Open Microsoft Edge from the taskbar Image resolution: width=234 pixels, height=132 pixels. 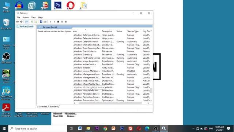click(x=147, y=128)
